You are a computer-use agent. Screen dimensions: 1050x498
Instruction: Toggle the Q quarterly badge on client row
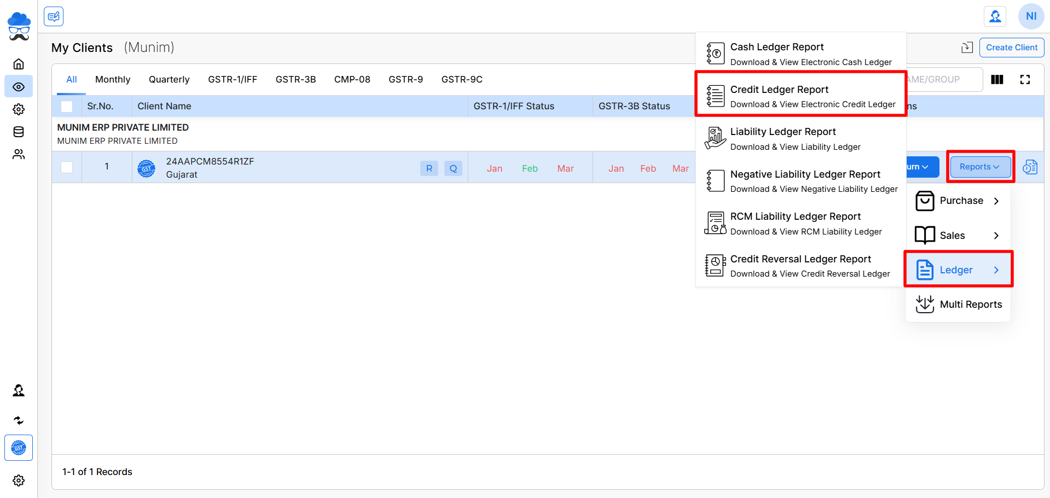coord(453,168)
